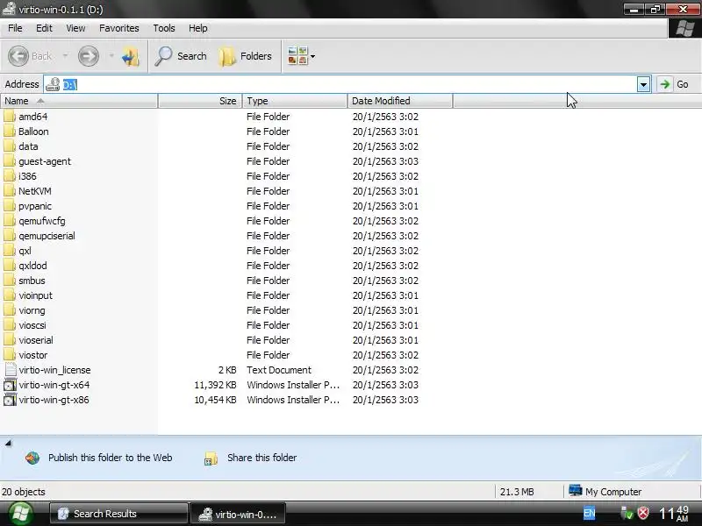Select virtio-win-gt-x64 installer icon

(10, 385)
